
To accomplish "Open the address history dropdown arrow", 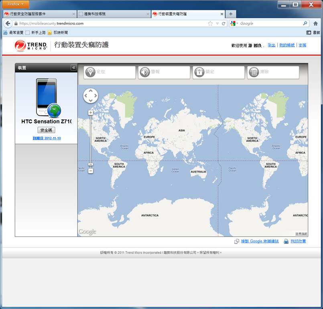I will point(217,24).
